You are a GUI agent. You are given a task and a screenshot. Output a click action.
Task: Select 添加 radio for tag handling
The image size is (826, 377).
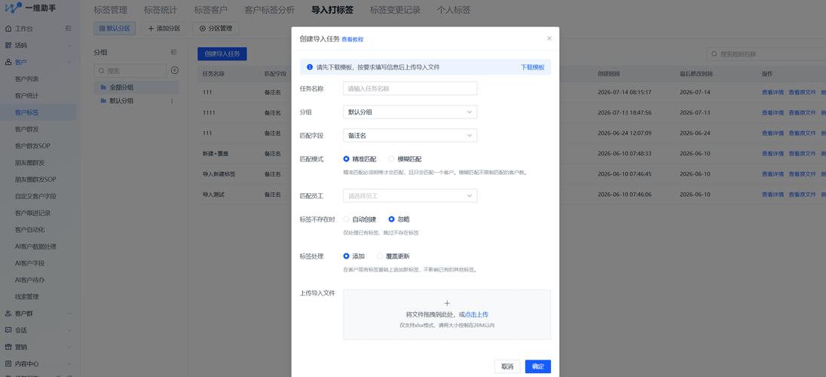346,256
